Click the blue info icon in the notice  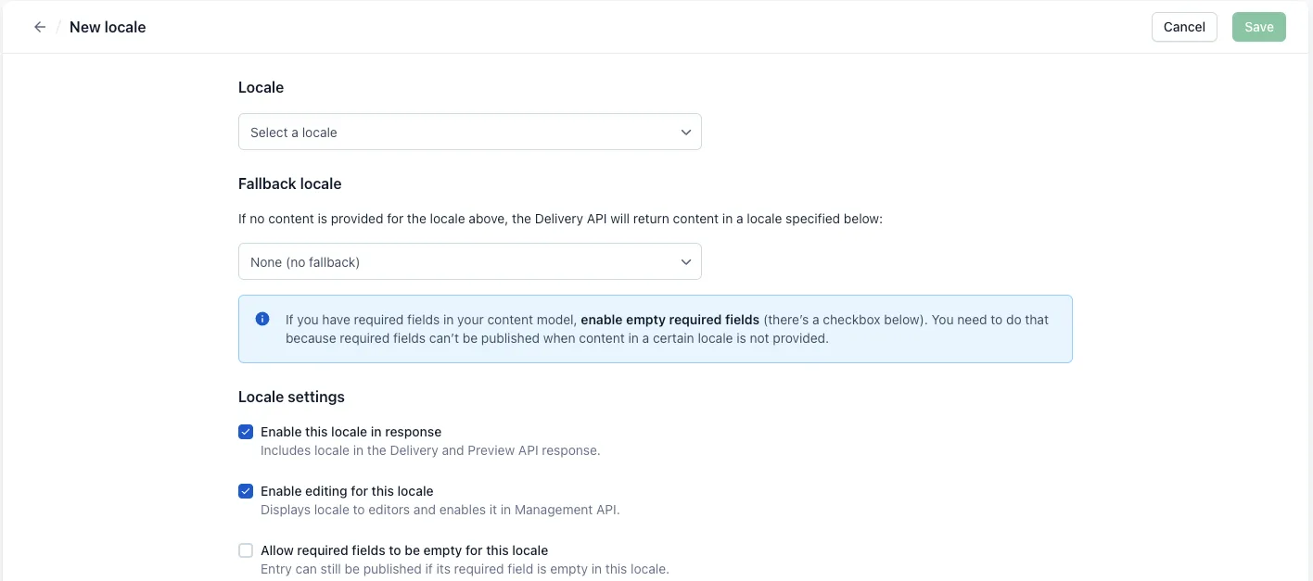coord(262,319)
